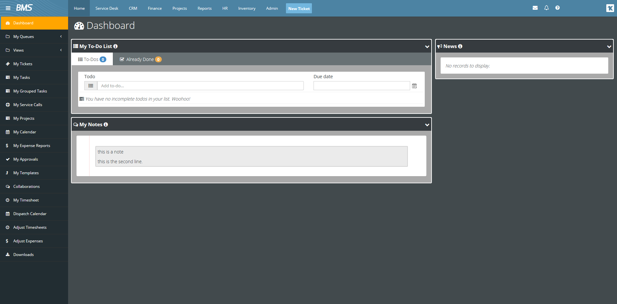The width and height of the screenshot is (617, 304).
Task: Open the calendar picker for the due date
Action: (x=414, y=86)
